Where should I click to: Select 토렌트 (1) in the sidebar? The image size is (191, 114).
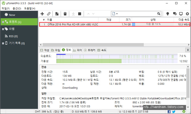pos(19,22)
